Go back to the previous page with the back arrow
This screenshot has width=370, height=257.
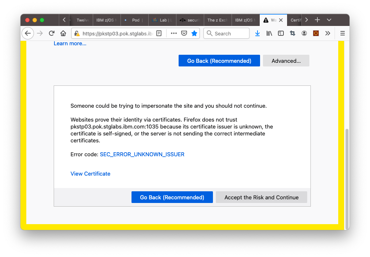(28, 33)
